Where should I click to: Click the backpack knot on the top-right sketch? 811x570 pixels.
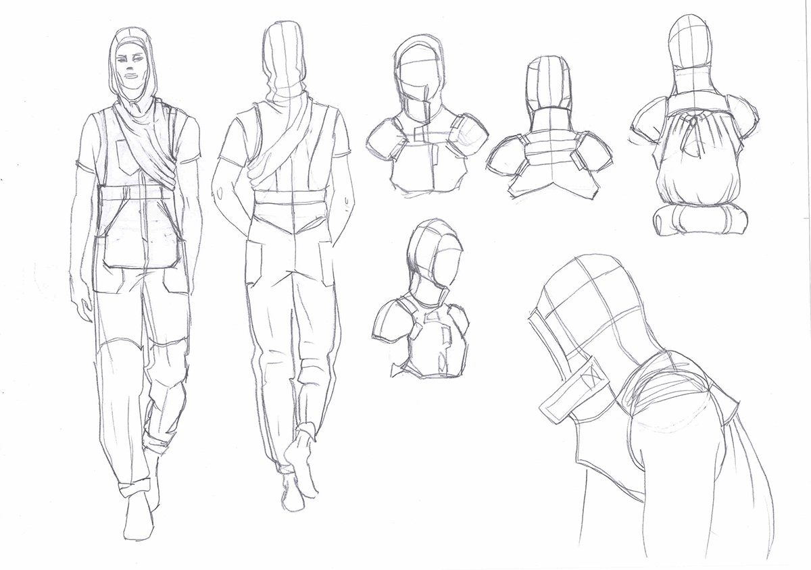[692, 125]
